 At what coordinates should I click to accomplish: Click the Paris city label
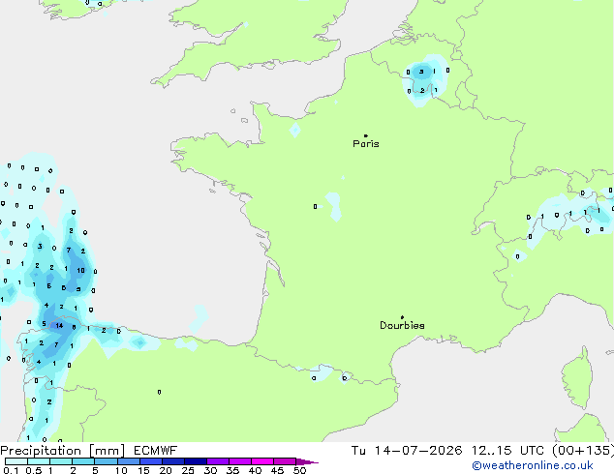coord(366,144)
